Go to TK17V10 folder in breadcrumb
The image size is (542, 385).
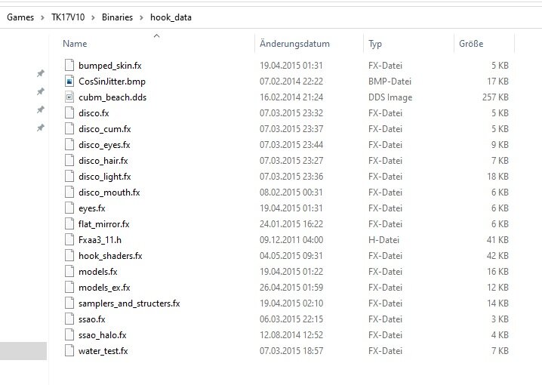[x=68, y=17]
